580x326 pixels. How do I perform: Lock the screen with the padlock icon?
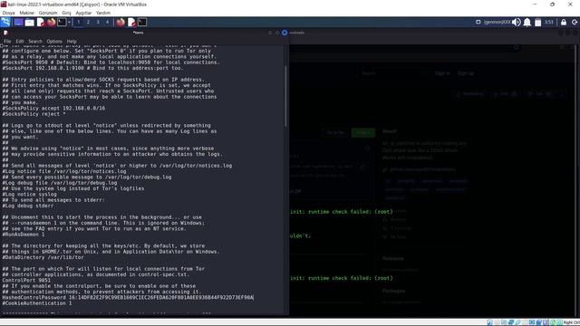coord(564,22)
